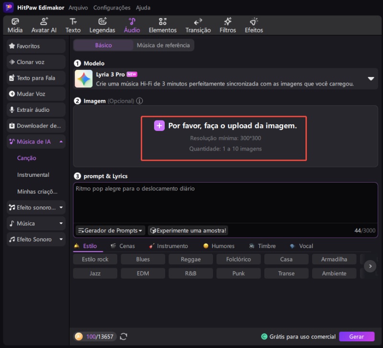This screenshot has height=348, width=383.
Task: Open Minhas criaçõ... in the sidebar
Action: [37, 192]
